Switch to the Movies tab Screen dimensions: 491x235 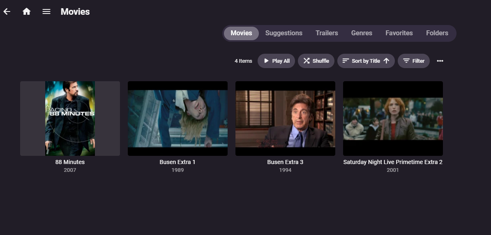coord(242,33)
